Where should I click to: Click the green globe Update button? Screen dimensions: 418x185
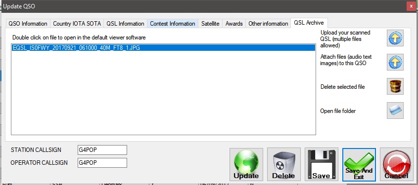pyautogui.click(x=246, y=165)
